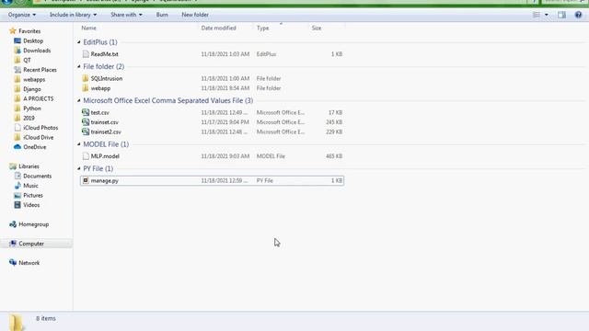
Task: Open Favorites in the navigation pane
Action: 29,31
